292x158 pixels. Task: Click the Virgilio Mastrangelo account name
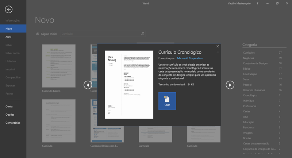pyautogui.click(x=239, y=4)
